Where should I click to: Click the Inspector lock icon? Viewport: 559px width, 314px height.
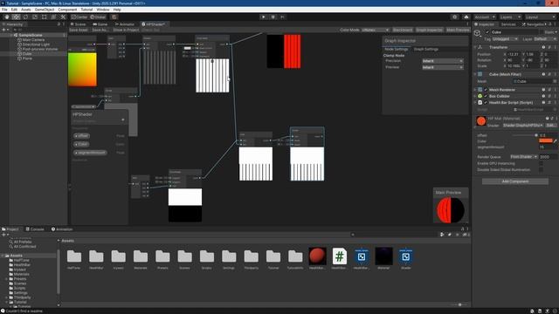click(550, 24)
